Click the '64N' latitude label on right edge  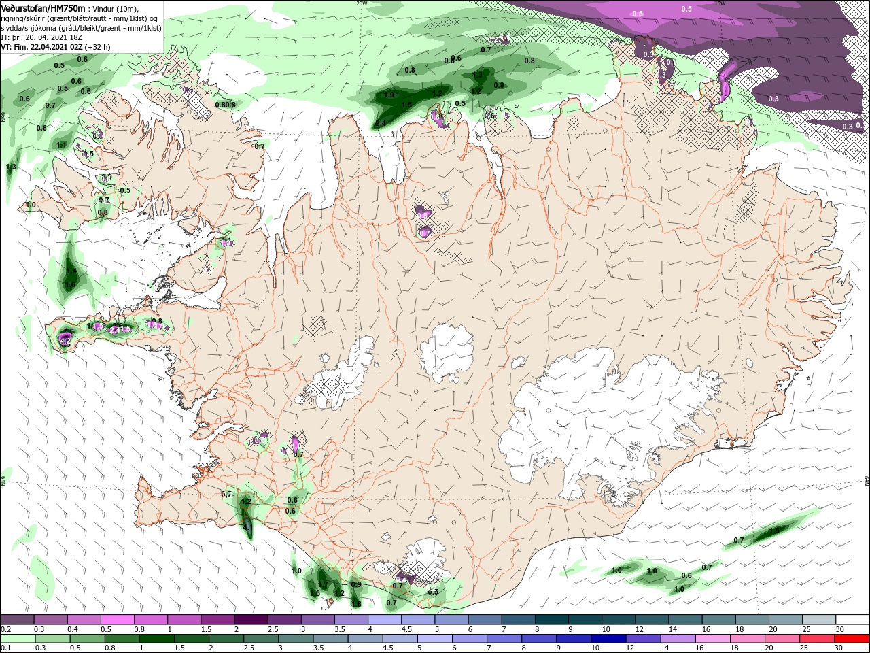tap(867, 482)
